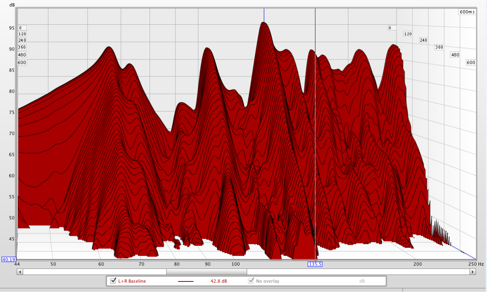The width and height of the screenshot is (487, 292).
Task: Click the red trace line sample in legend
Action: point(186,281)
